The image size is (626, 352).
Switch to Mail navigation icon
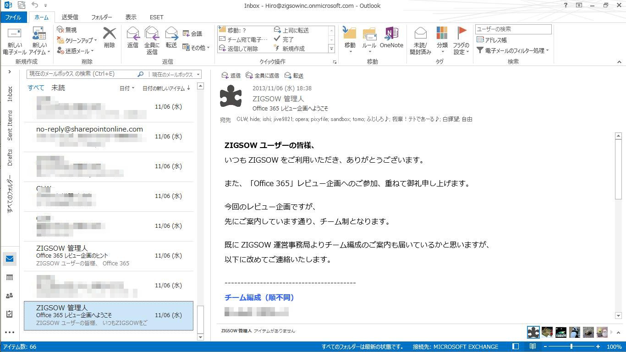pyautogui.click(x=10, y=259)
